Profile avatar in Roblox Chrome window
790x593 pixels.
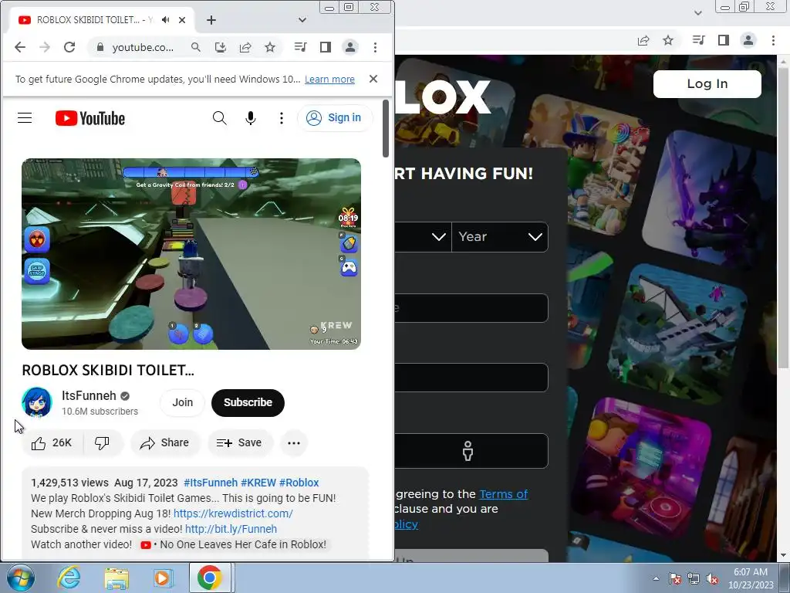pyautogui.click(x=748, y=40)
